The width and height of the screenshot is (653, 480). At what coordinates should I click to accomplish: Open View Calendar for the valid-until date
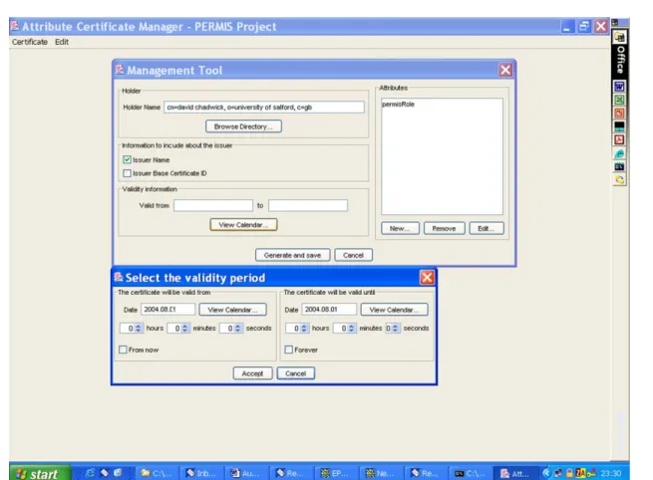pyautogui.click(x=394, y=310)
